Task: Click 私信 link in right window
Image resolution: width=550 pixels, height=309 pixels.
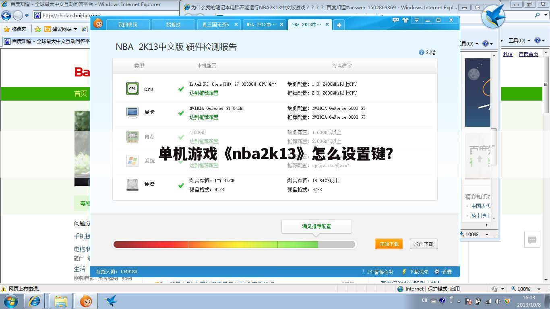Action: click(x=508, y=54)
